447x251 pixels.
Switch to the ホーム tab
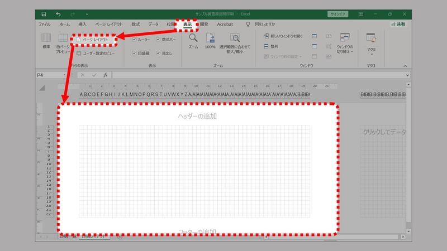point(64,24)
